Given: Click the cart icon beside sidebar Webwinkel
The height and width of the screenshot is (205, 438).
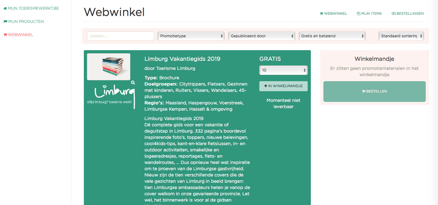Looking at the screenshot, I should tap(5, 35).
